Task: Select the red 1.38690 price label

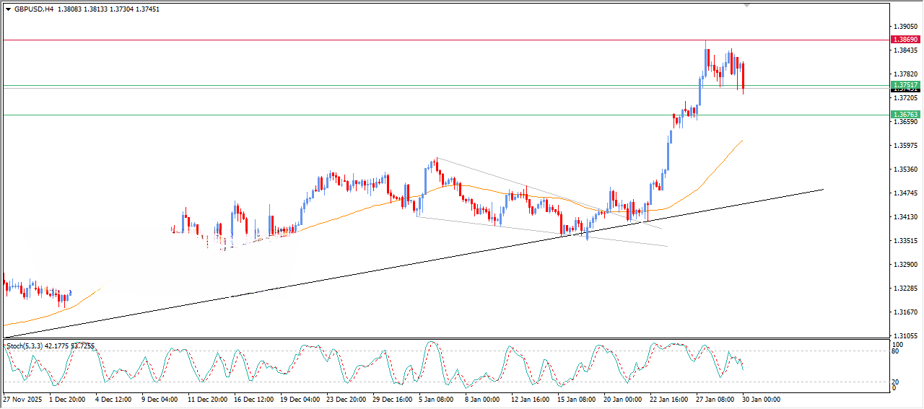Action: 905,39
